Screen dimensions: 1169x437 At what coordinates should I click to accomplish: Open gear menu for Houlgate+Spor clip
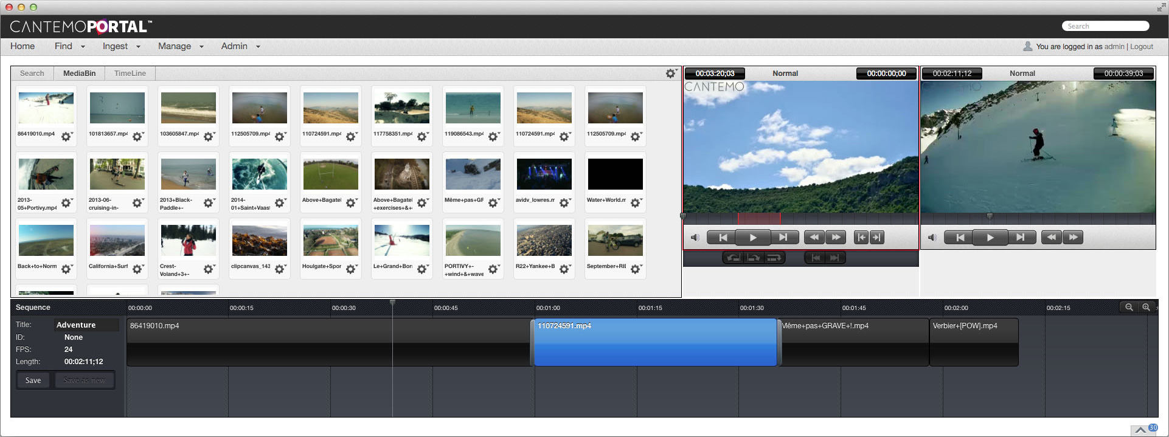351,269
